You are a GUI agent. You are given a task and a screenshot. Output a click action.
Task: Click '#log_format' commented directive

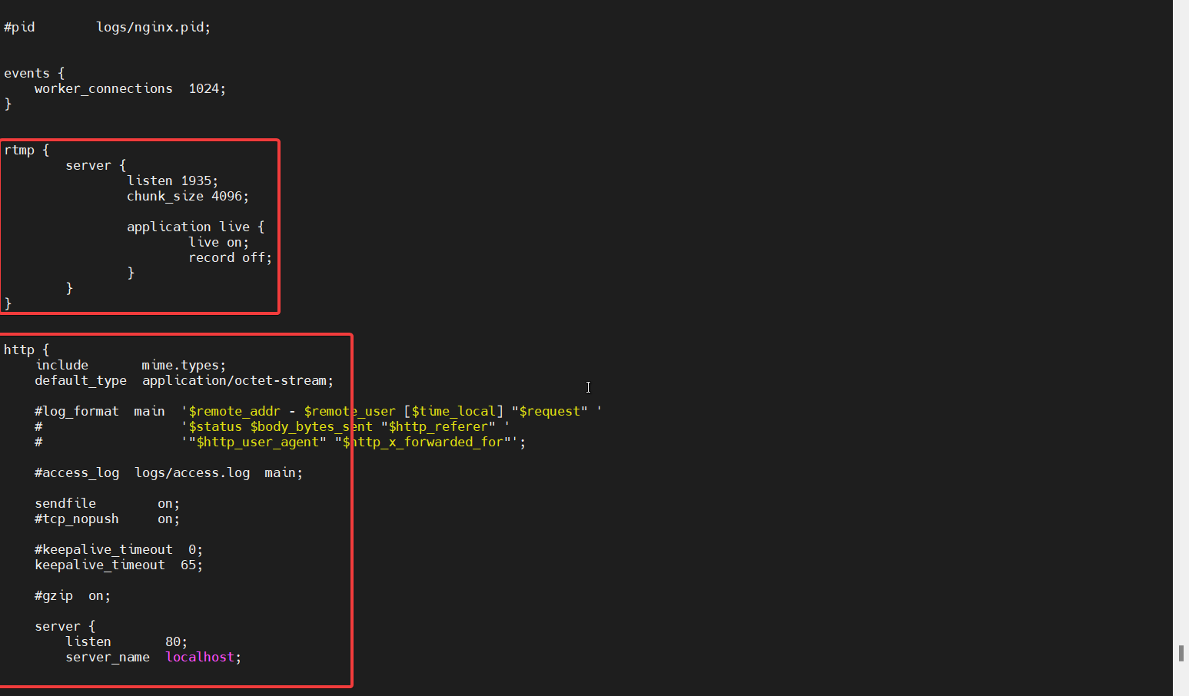[77, 411]
